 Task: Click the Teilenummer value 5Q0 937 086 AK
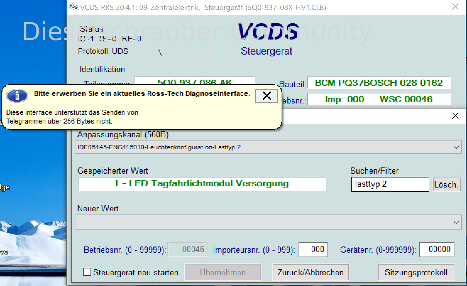pyautogui.click(x=194, y=81)
